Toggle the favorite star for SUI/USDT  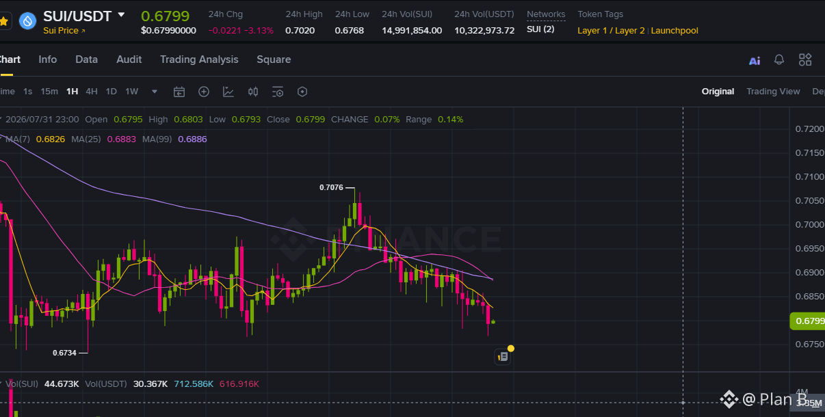tap(4, 21)
